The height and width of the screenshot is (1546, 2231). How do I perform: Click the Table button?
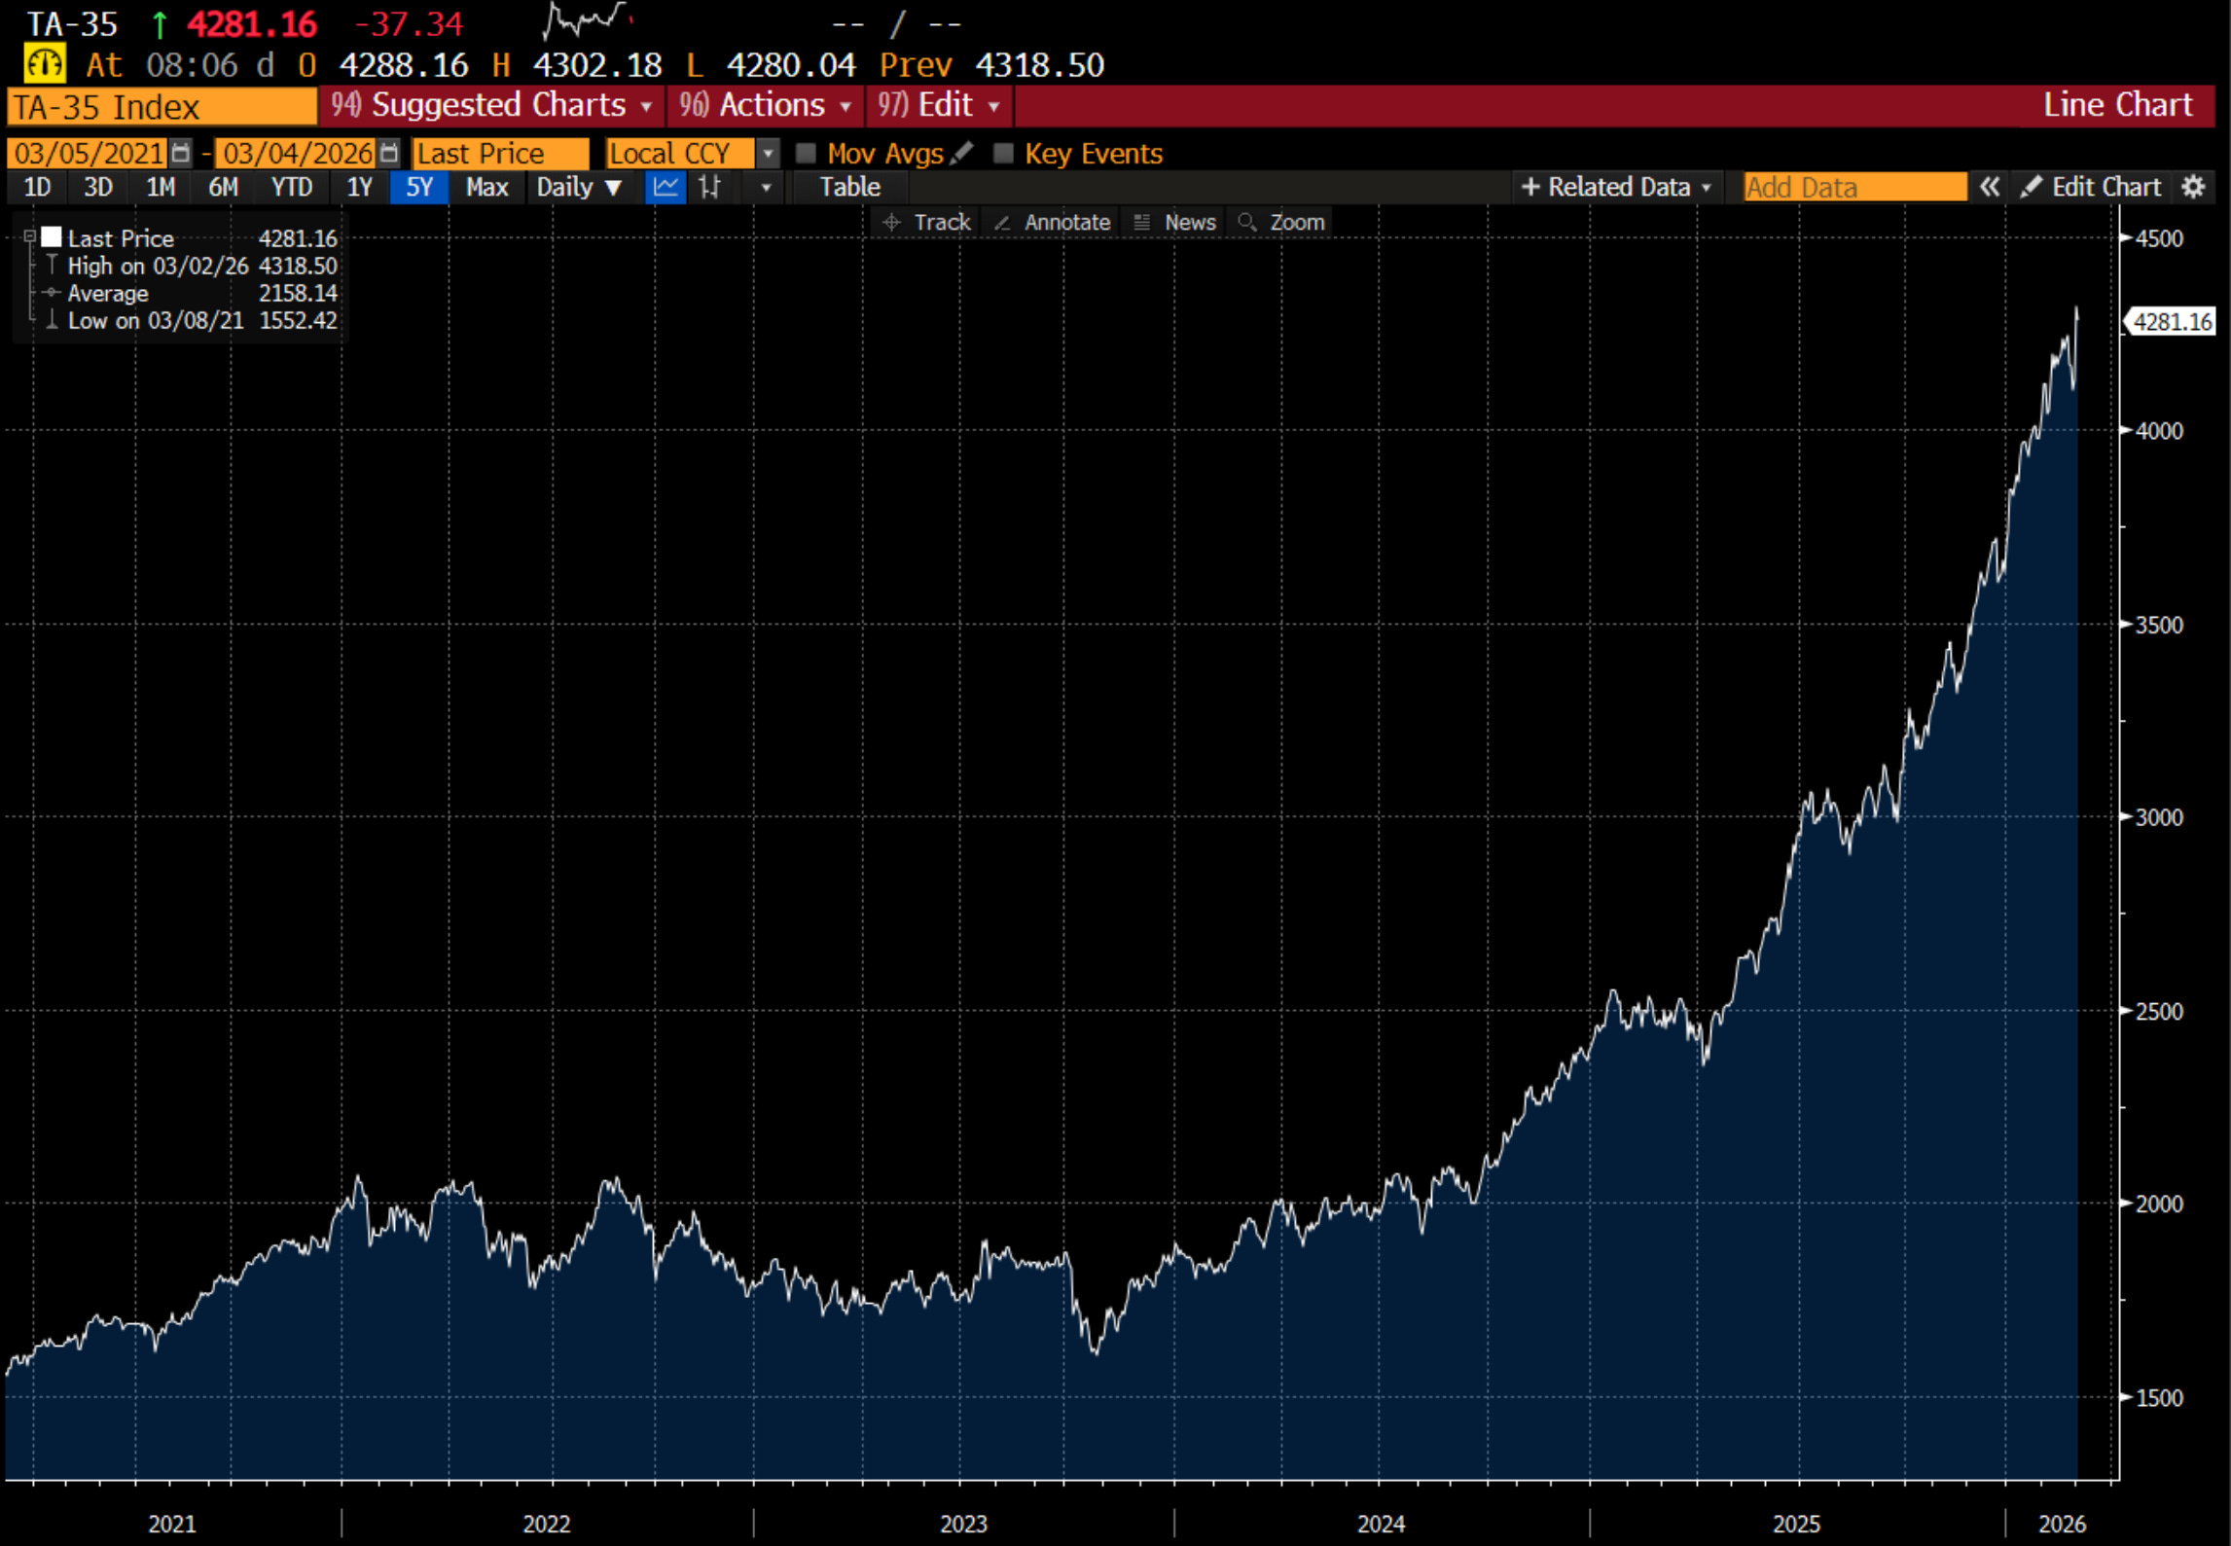849,187
